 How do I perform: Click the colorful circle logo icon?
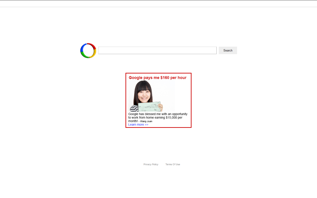pos(88,50)
